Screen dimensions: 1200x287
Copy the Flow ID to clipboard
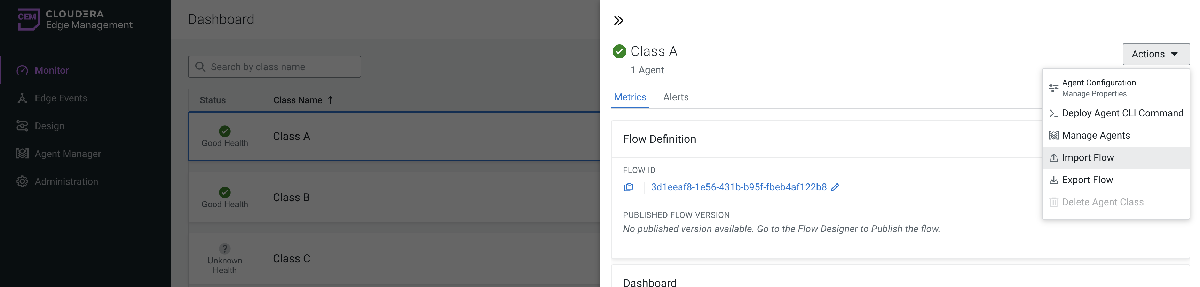pos(629,187)
